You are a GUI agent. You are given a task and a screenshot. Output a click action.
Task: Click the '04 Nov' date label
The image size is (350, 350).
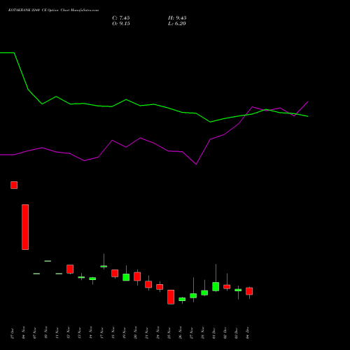pos(24,332)
